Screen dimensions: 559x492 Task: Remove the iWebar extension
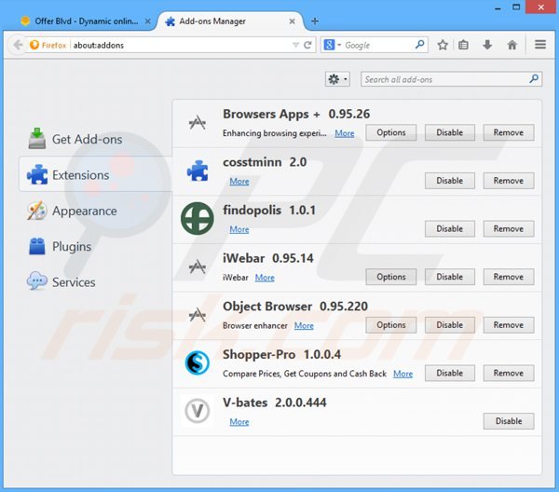509,277
